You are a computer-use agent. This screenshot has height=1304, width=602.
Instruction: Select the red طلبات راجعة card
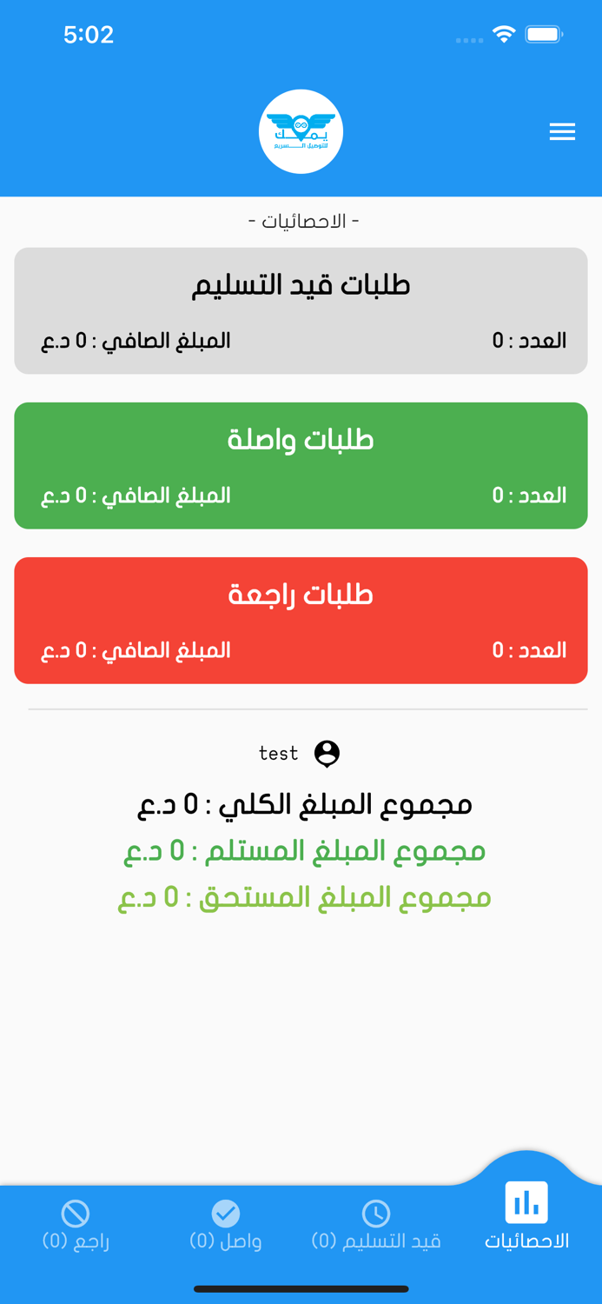(301, 620)
